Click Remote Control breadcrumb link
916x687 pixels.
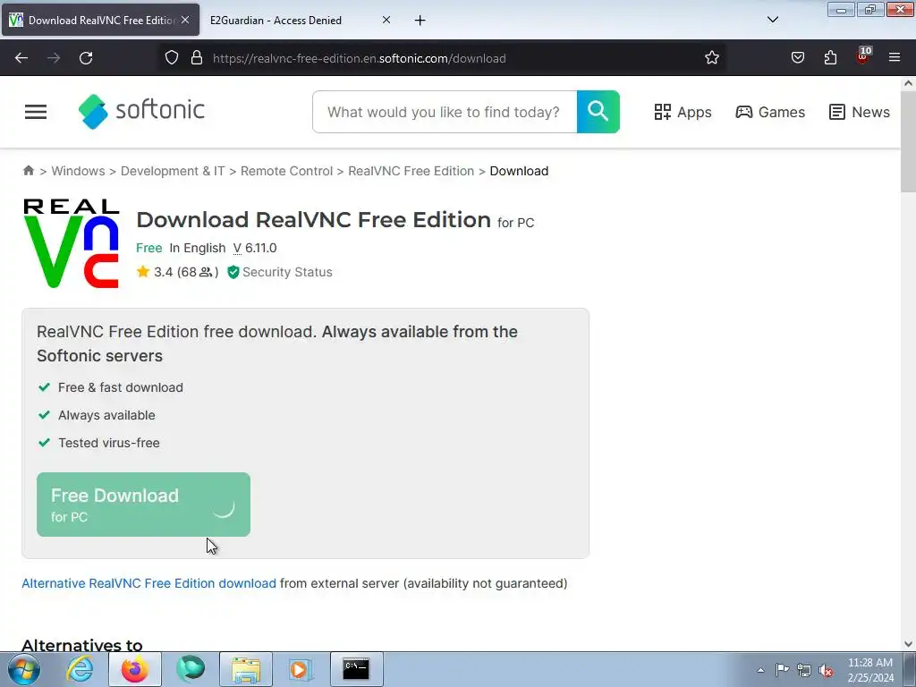click(x=287, y=171)
